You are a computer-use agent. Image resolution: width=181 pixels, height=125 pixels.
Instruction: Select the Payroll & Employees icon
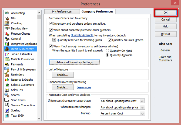tap(6, 70)
